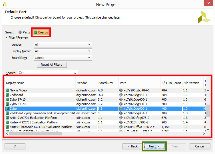Click Artix-7 AC701 board icon
The width and height of the screenshot is (215, 154).
[x=7, y=118]
